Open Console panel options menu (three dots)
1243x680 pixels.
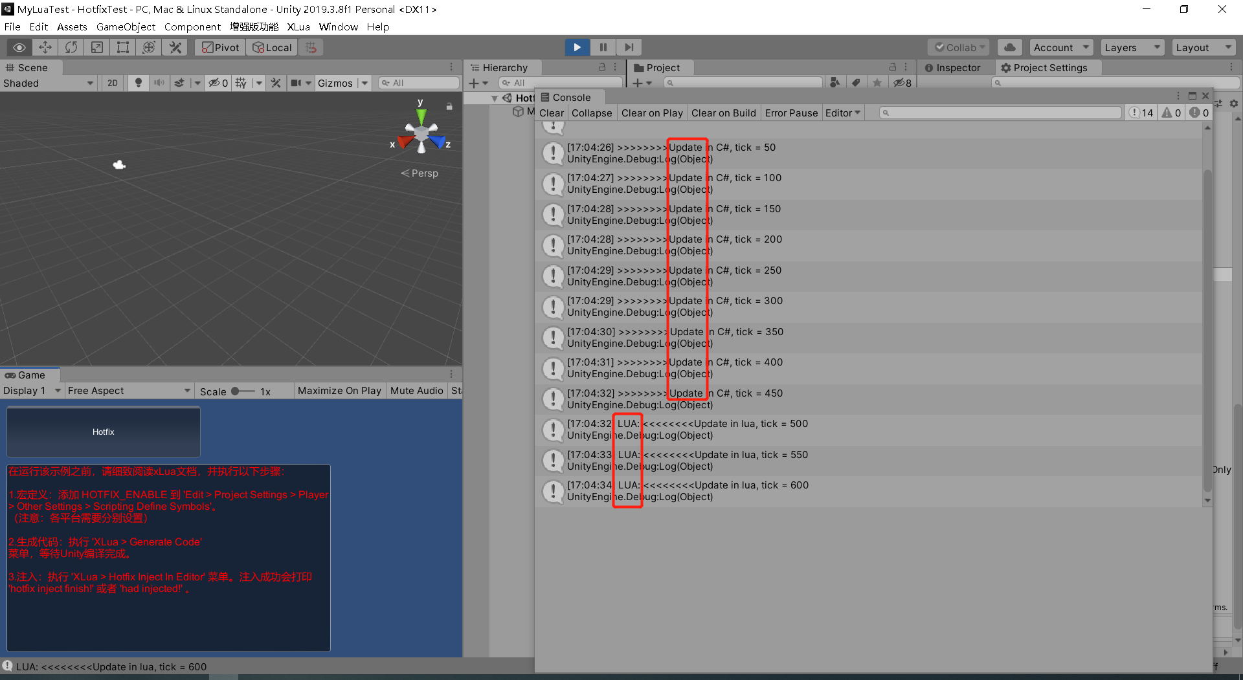1178,96
